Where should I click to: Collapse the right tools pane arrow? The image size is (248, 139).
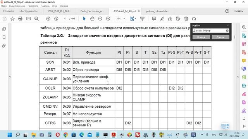pos(238,77)
